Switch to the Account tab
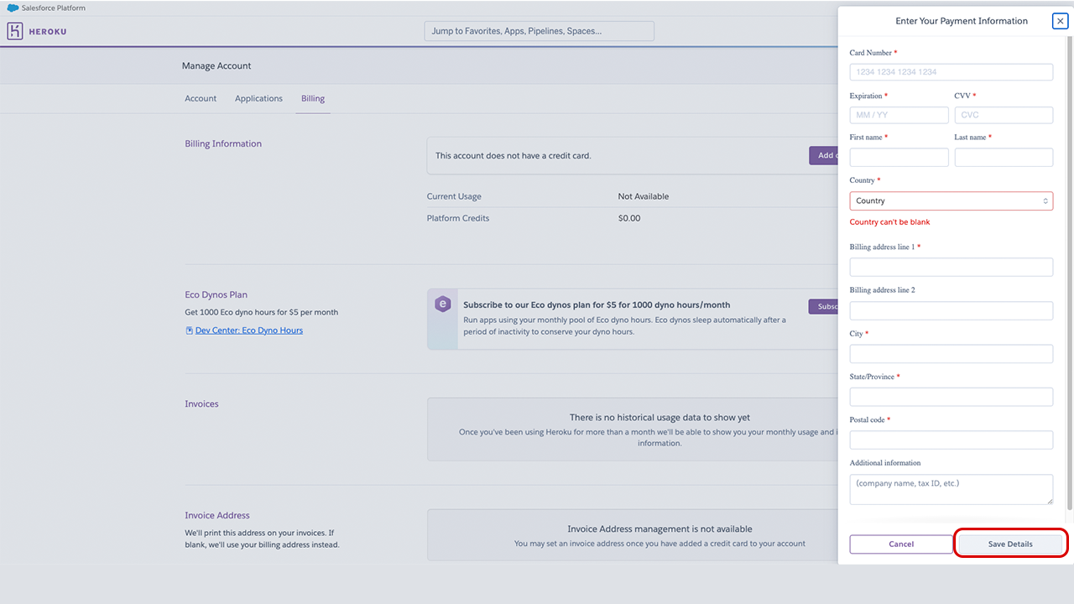The image size is (1074, 604). (x=201, y=98)
